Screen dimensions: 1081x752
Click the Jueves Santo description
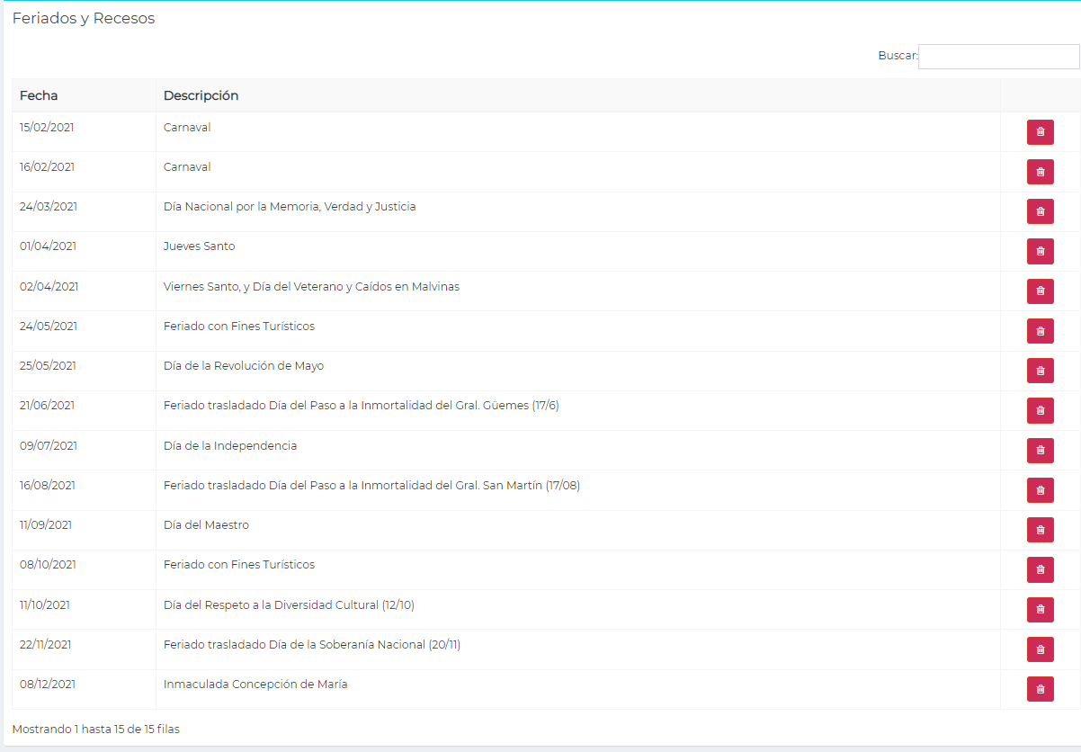pos(200,246)
